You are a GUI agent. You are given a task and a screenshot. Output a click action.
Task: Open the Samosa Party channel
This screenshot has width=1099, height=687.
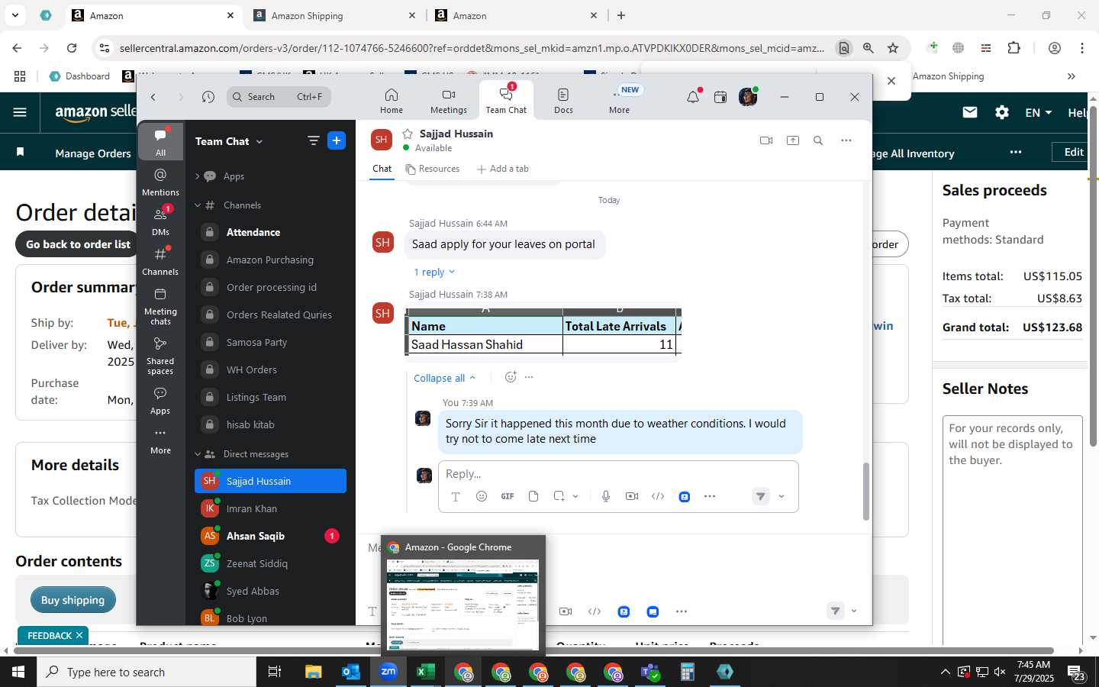(x=270, y=342)
